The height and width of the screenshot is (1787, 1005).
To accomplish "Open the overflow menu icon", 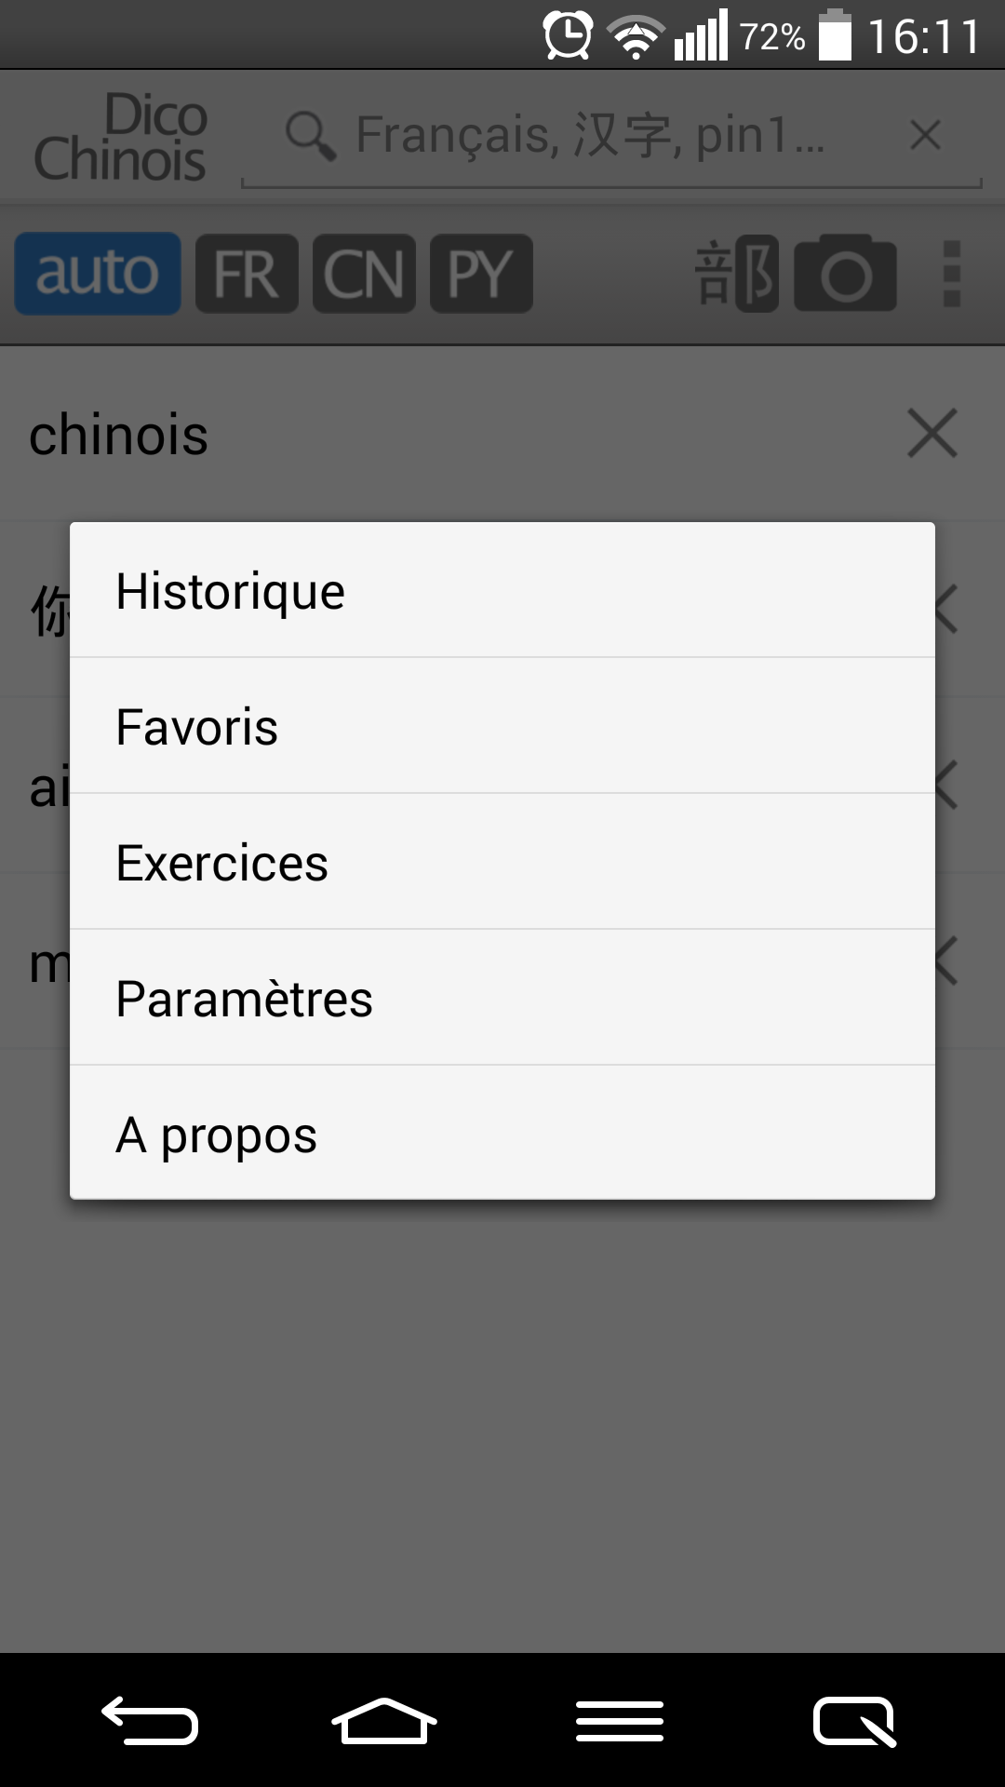I will [x=953, y=273].
